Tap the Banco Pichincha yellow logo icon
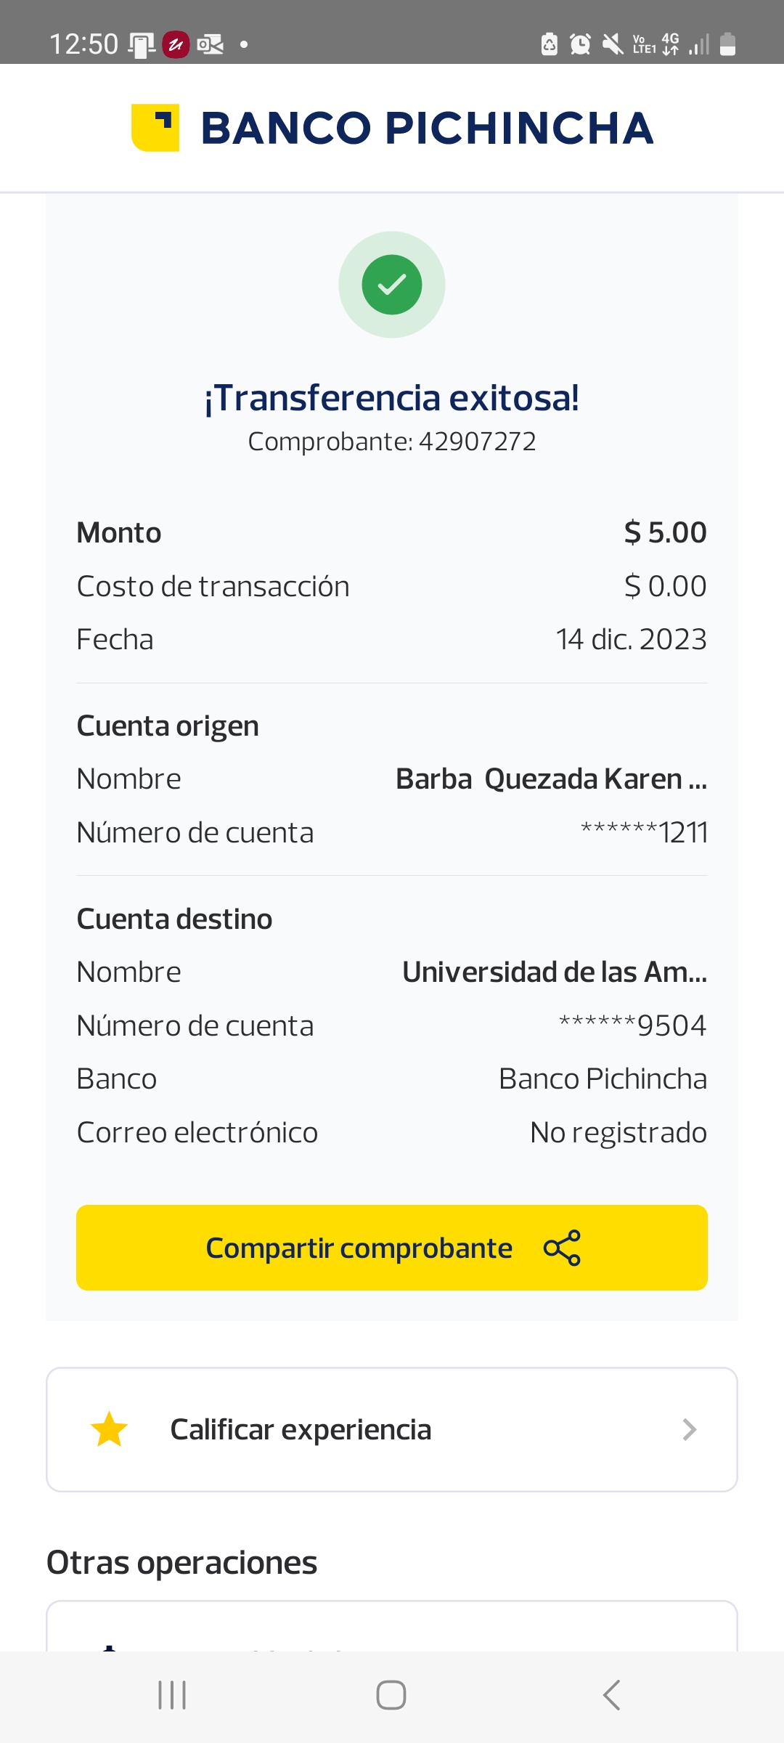 click(x=155, y=128)
